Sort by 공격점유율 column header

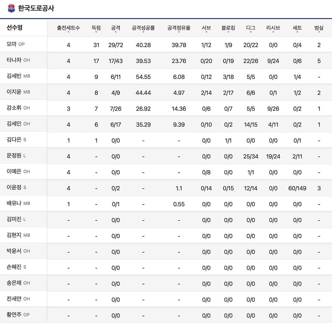[x=179, y=28]
